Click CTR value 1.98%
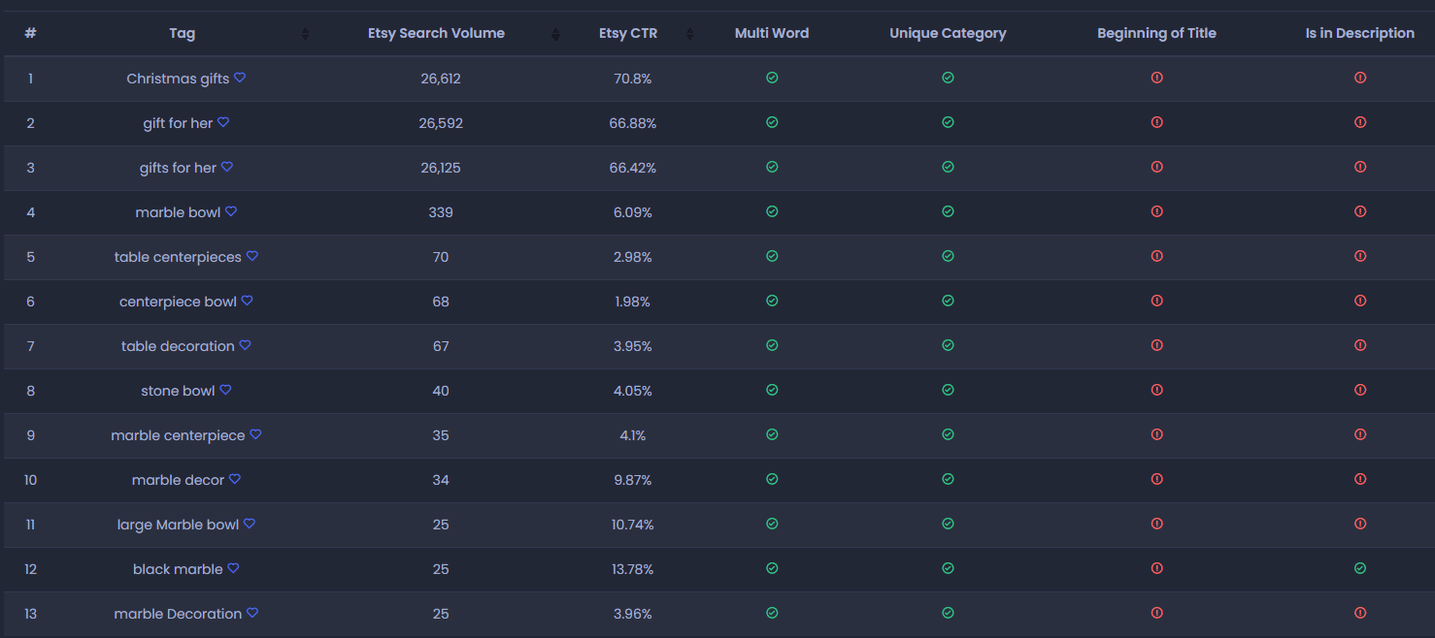The height and width of the screenshot is (638, 1435). click(633, 302)
